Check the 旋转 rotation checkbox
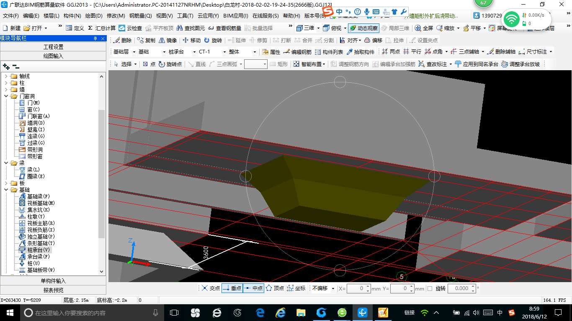The height and width of the screenshot is (321, 572). point(430,288)
